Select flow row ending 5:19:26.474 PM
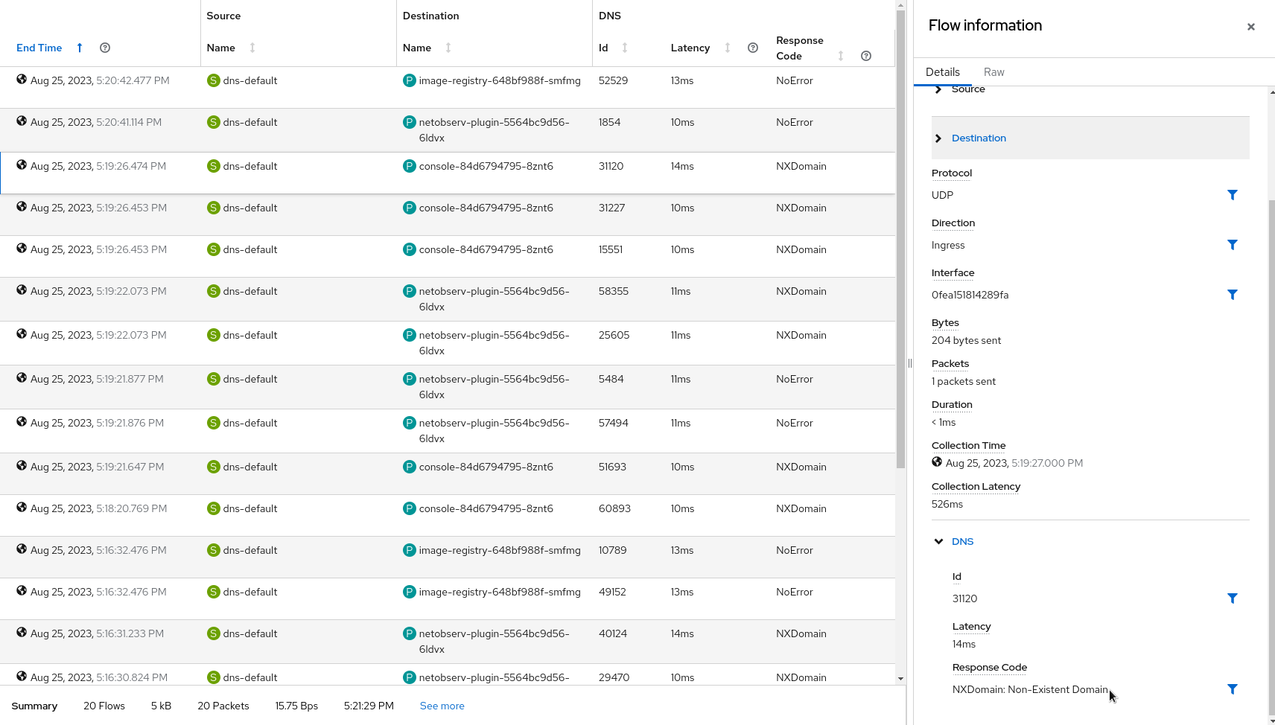This screenshot has height=725, width=1275. (x=448, y=173)
